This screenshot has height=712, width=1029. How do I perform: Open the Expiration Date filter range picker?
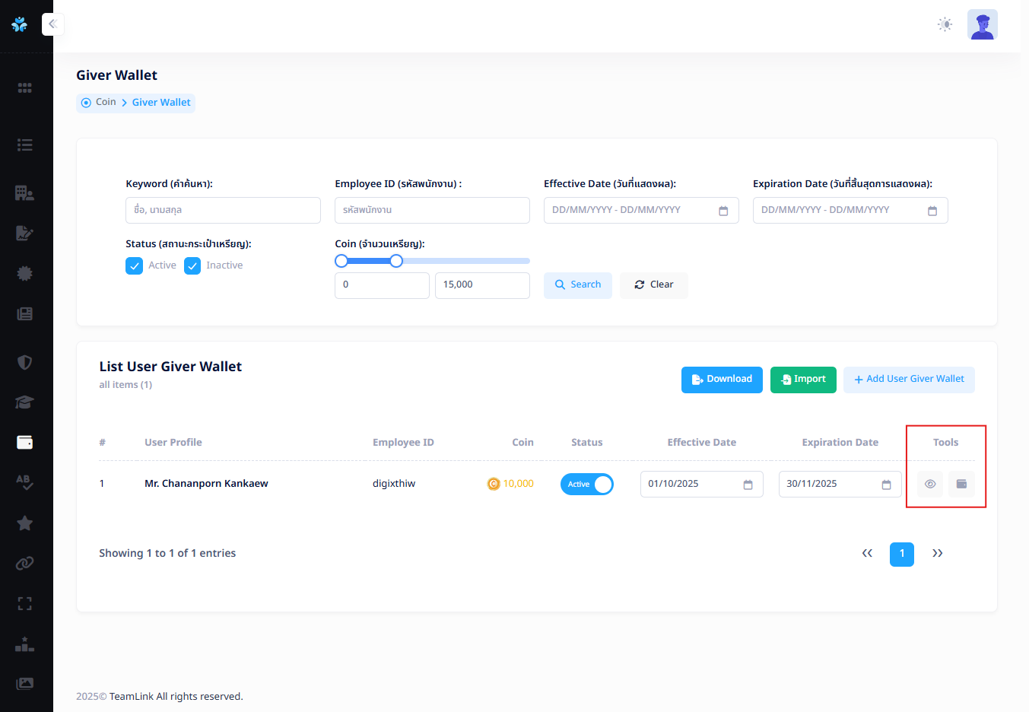click(x=850, y=211)
